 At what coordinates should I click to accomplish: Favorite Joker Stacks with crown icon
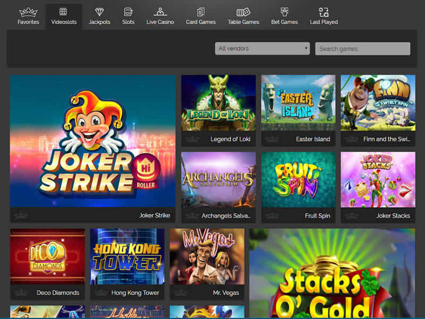coord(352,216)
